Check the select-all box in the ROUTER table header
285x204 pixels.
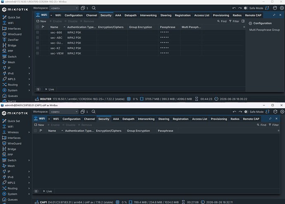pyautogui.click(x=38, y=27)
